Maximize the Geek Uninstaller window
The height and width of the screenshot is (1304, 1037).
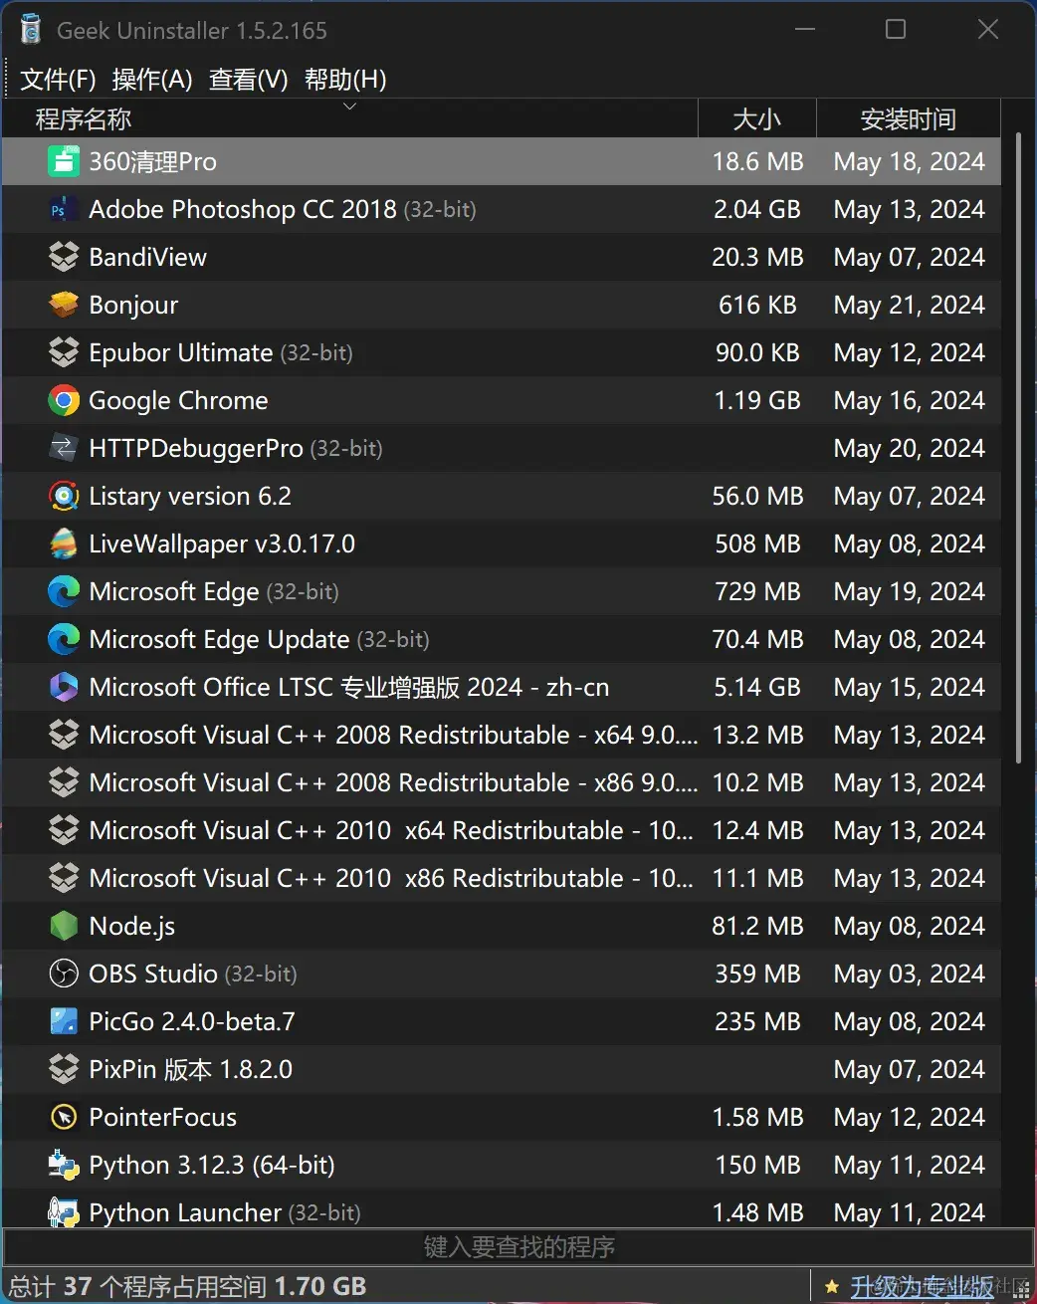coord(896,30)
